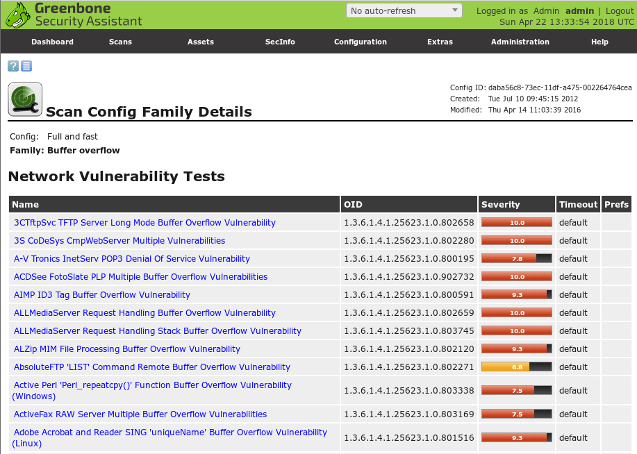Click severity 9.3 bar in AIMP ID3 row
Screen dimensions: 637x454
pyautogui.click(x=517, y=295)
